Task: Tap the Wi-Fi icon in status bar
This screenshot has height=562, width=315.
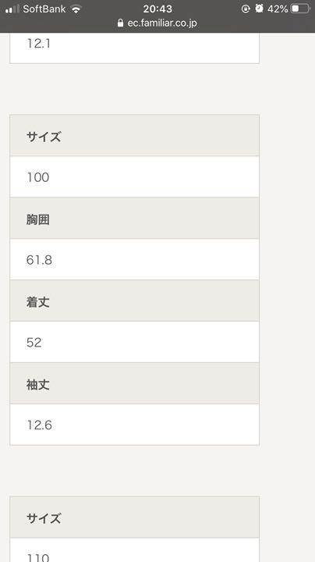Action: tap(76, 9)
